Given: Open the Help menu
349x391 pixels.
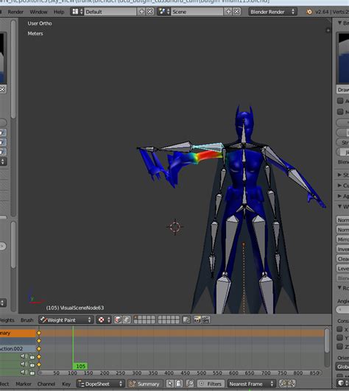Looking at the screenshot, I should pos(59,12).
